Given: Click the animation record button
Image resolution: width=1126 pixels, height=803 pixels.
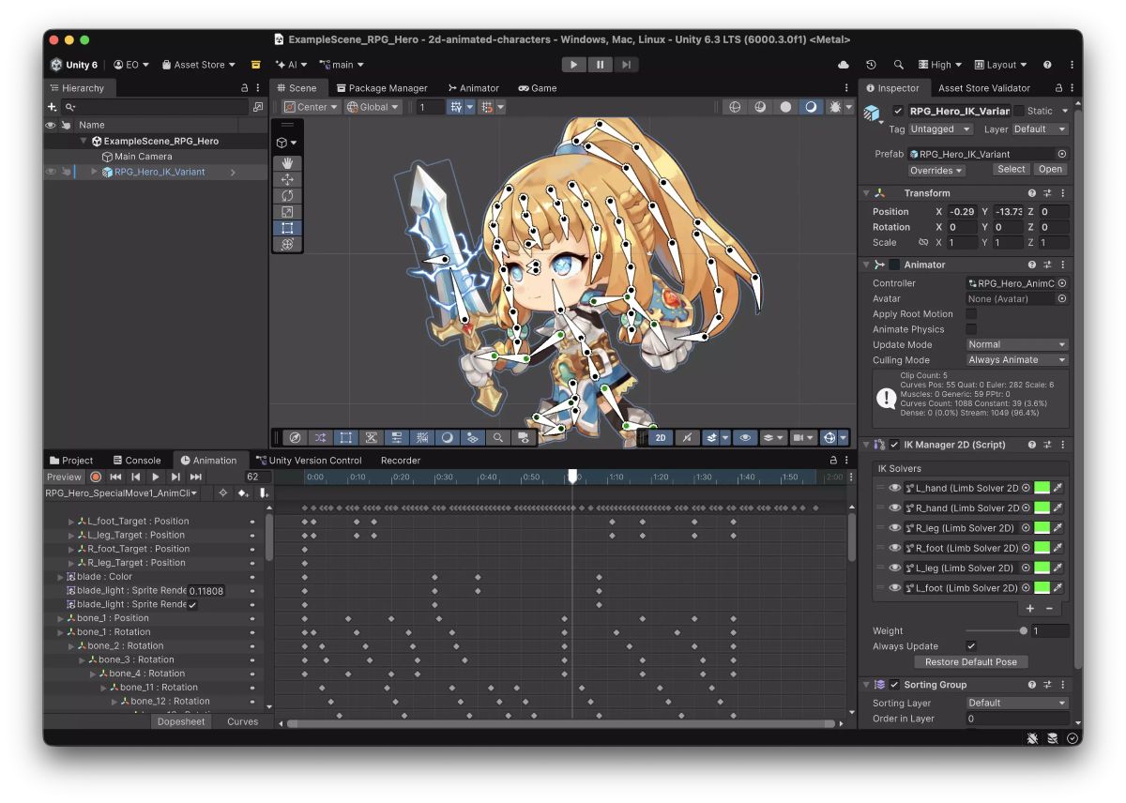Looking at the screenshot, I should [x=96, y=477].
